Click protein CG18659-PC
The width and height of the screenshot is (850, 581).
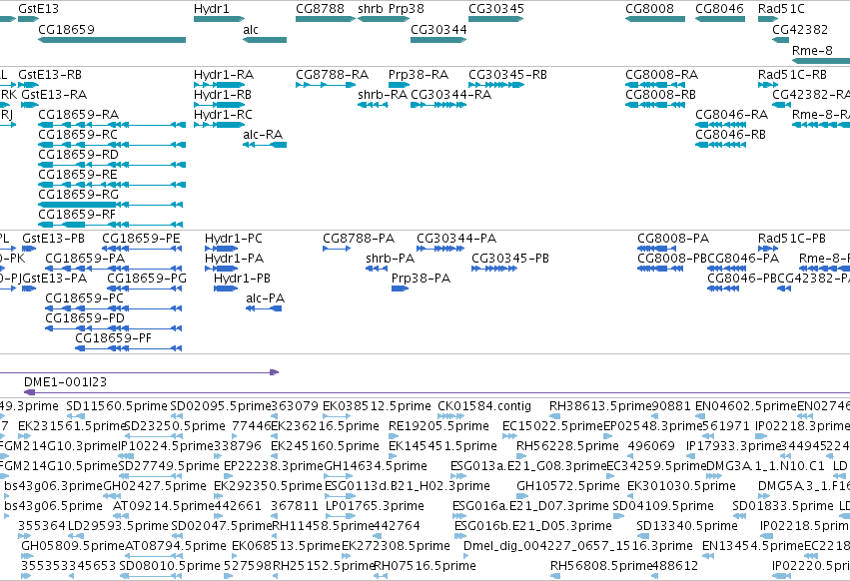click(x=84, y=298)
